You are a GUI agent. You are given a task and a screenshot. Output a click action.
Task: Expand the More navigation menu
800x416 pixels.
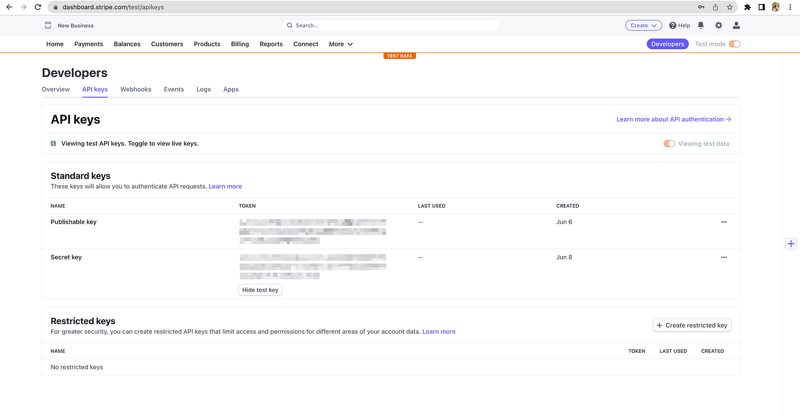(x=341, y=44)
